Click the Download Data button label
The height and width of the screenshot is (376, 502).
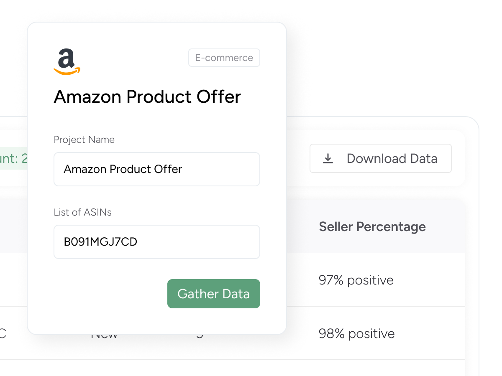pyautogui.click(x=392, y=159)
